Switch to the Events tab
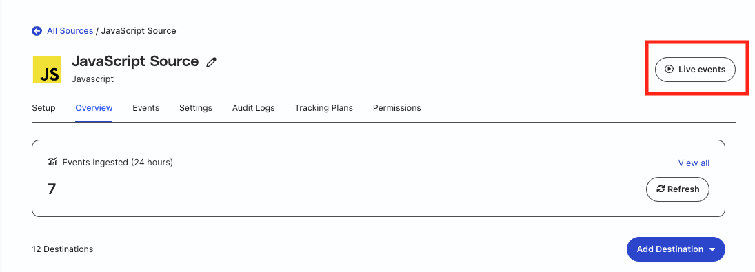 146,107
